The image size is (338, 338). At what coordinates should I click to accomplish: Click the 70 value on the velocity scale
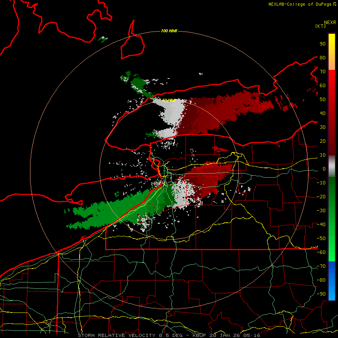[x=323, y=72]
